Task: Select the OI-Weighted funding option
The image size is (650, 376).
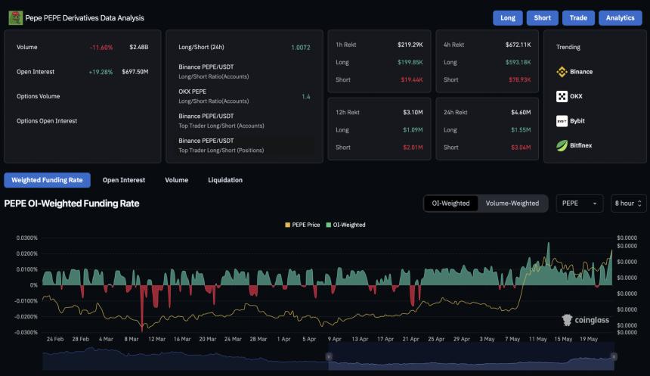Action: pyautogui.click(x=450, y=204)
